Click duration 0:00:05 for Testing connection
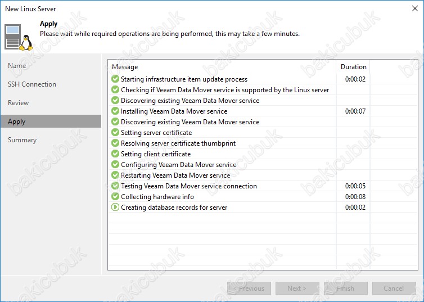Viewport: 424px width, 302px height. click(355, 186)
